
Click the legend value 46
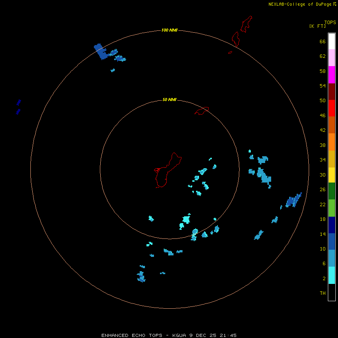(323, 115)
